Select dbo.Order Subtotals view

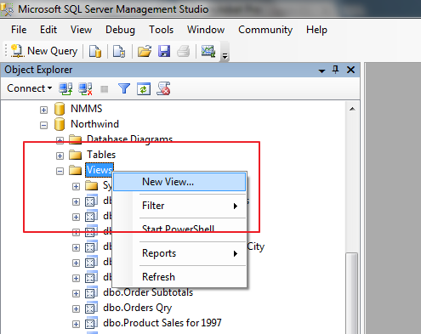click(x=148, y=292)
